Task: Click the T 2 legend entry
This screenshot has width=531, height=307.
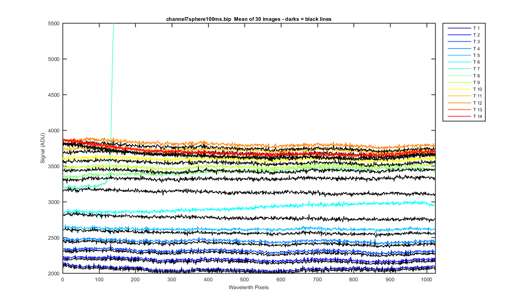Action: point(464,35)
